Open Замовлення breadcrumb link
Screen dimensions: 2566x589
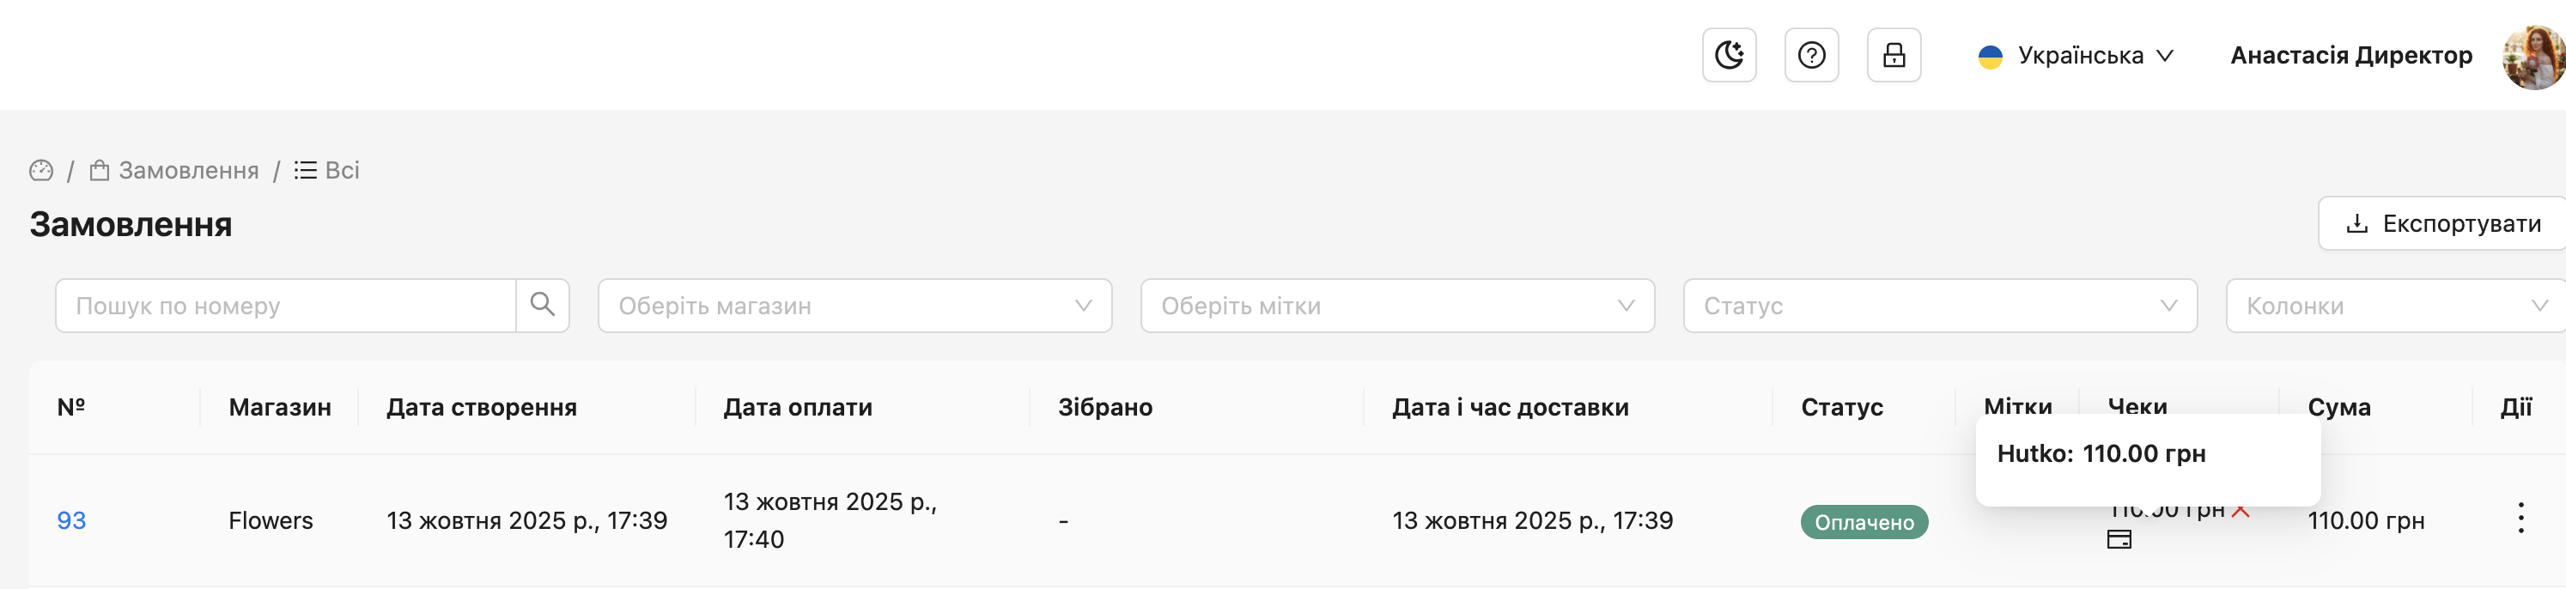pyautogui.click(x=175, y=170)
